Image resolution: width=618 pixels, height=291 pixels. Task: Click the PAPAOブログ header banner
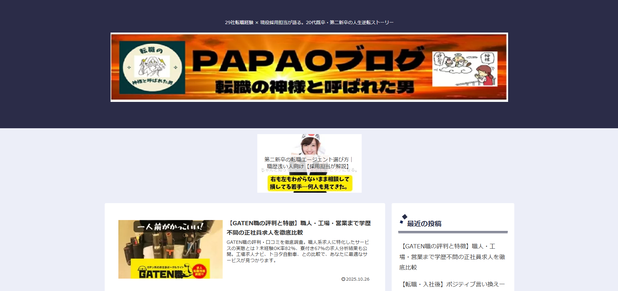point(309,67)
